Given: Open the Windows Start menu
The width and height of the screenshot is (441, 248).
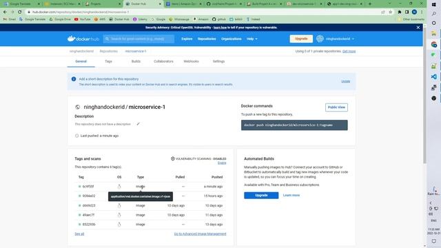Looking at the screenshot, I should (x=433, y=5).
